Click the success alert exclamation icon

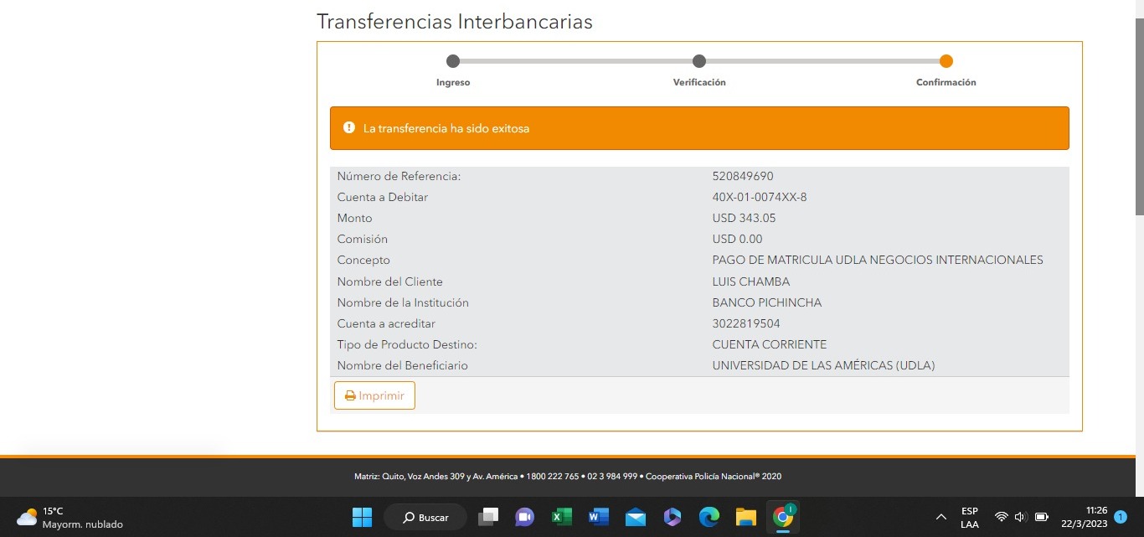pos(349,128)
